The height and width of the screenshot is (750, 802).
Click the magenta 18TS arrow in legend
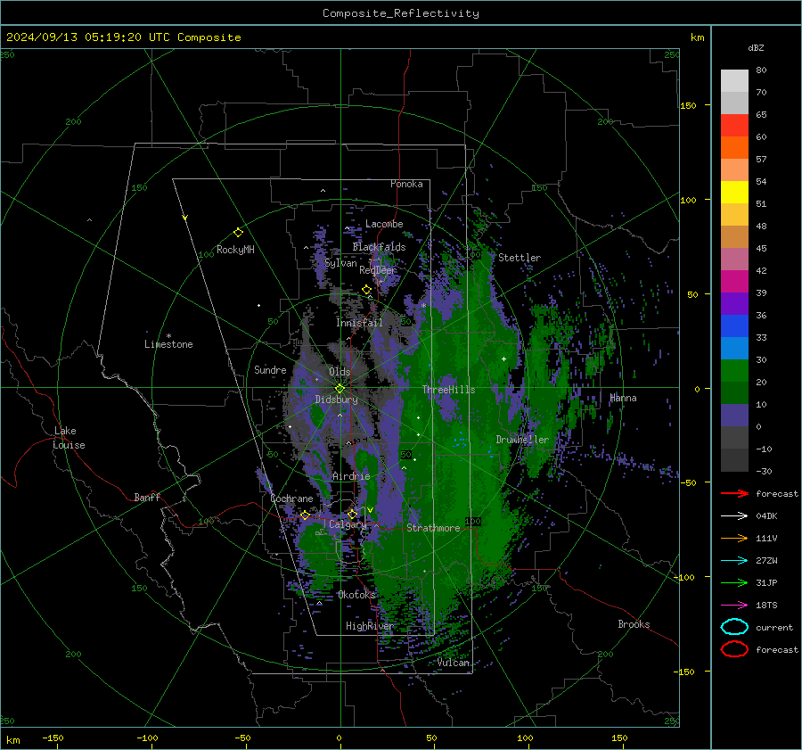coord(734,606)
